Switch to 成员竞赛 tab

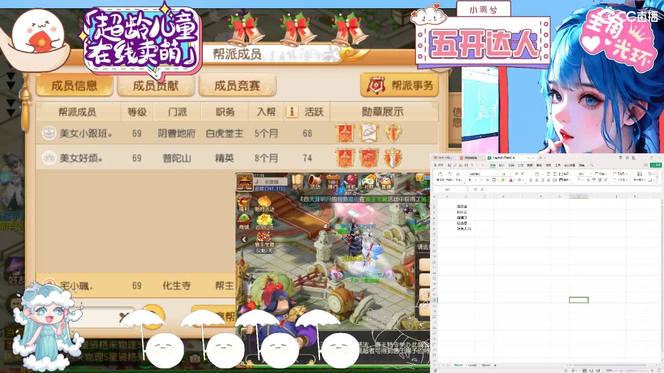[x=237, y=85]
